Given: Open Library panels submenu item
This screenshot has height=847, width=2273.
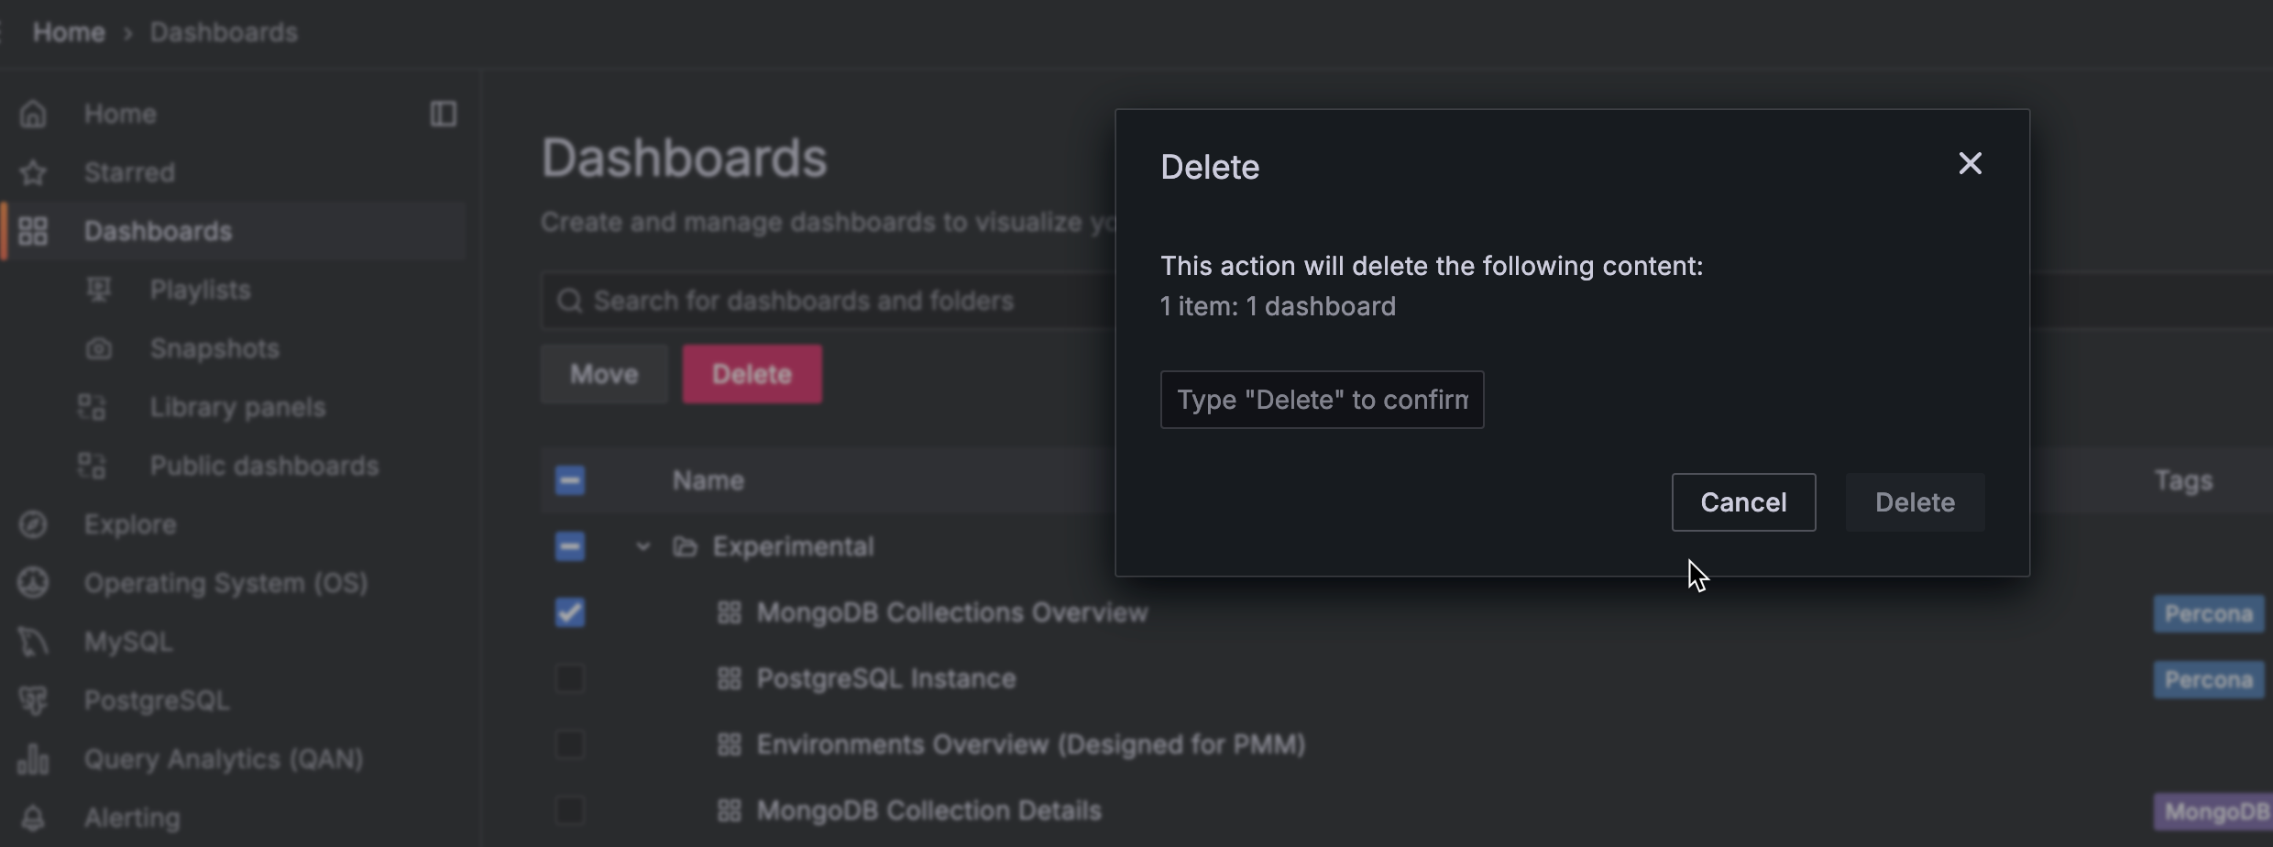Looking at the screenshot, I should [x=237, y=407].
